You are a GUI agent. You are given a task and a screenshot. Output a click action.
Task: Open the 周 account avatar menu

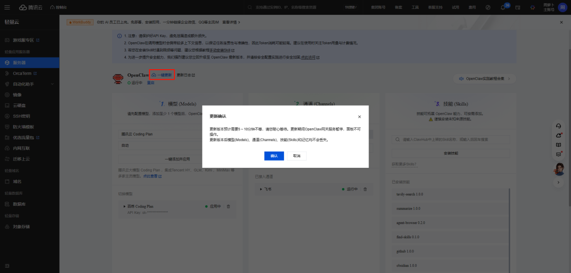[563, 7]
